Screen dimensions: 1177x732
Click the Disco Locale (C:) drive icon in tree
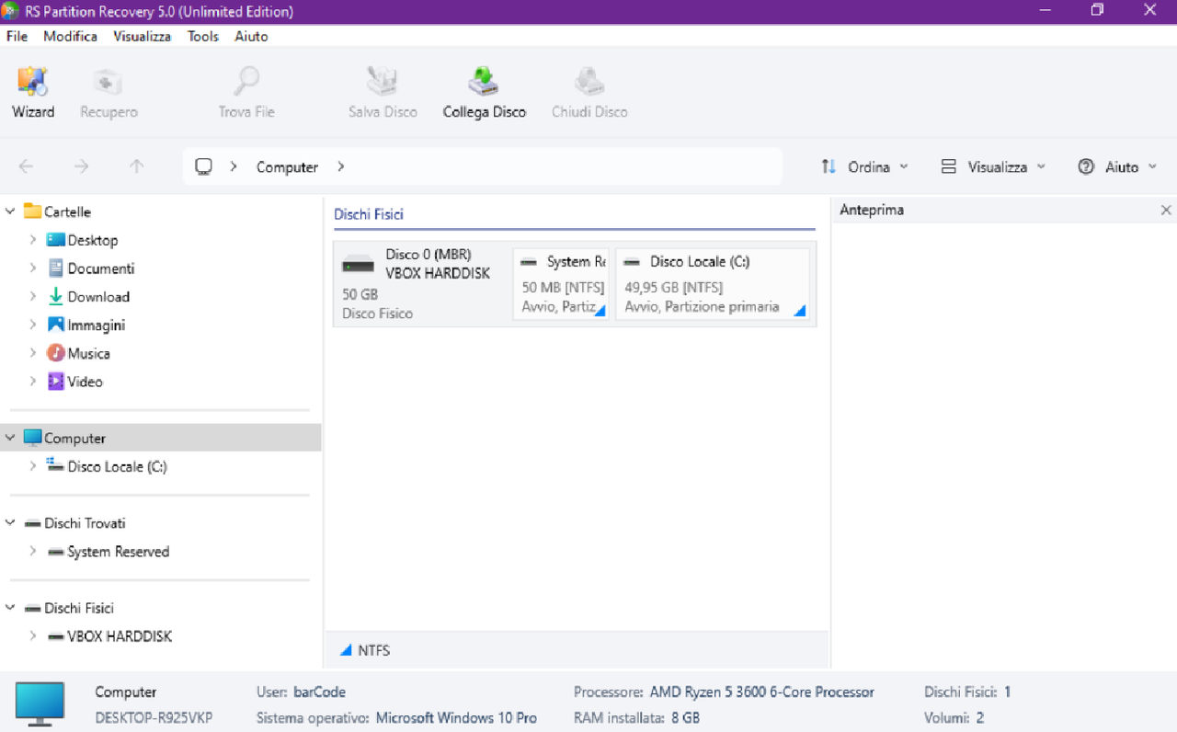56,466
